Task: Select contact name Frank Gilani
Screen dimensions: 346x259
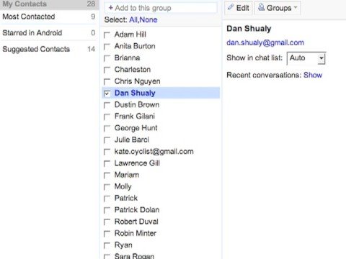Action: (x=135, y=117)
